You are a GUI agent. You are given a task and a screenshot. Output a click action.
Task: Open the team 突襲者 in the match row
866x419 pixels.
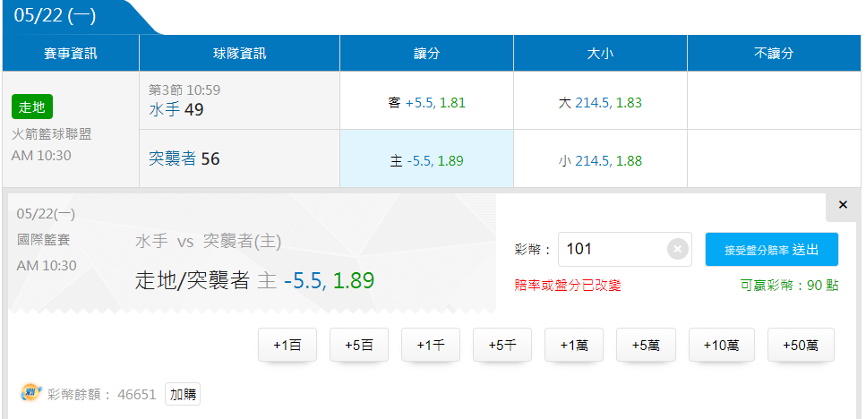172,159
